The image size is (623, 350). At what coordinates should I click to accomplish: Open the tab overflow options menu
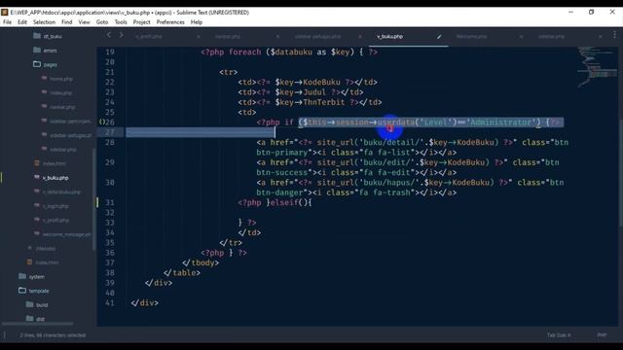614,35
